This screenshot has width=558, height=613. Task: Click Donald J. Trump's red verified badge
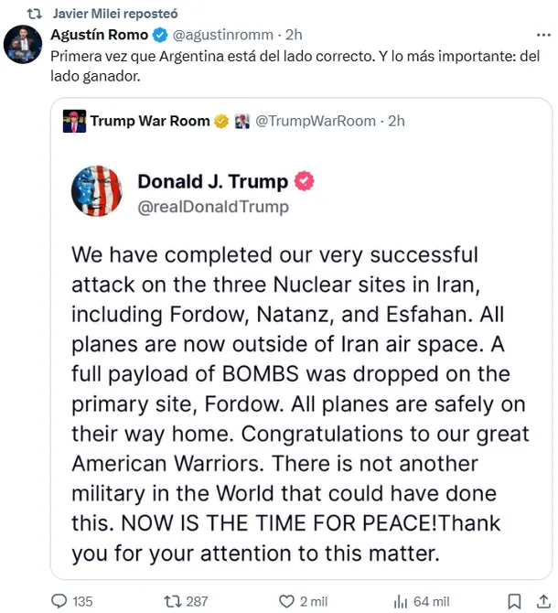(x=304, y=181)
